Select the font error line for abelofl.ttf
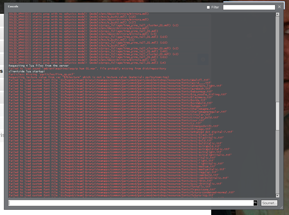The width and height of the screenshot is (289, 215). [109, 80]
